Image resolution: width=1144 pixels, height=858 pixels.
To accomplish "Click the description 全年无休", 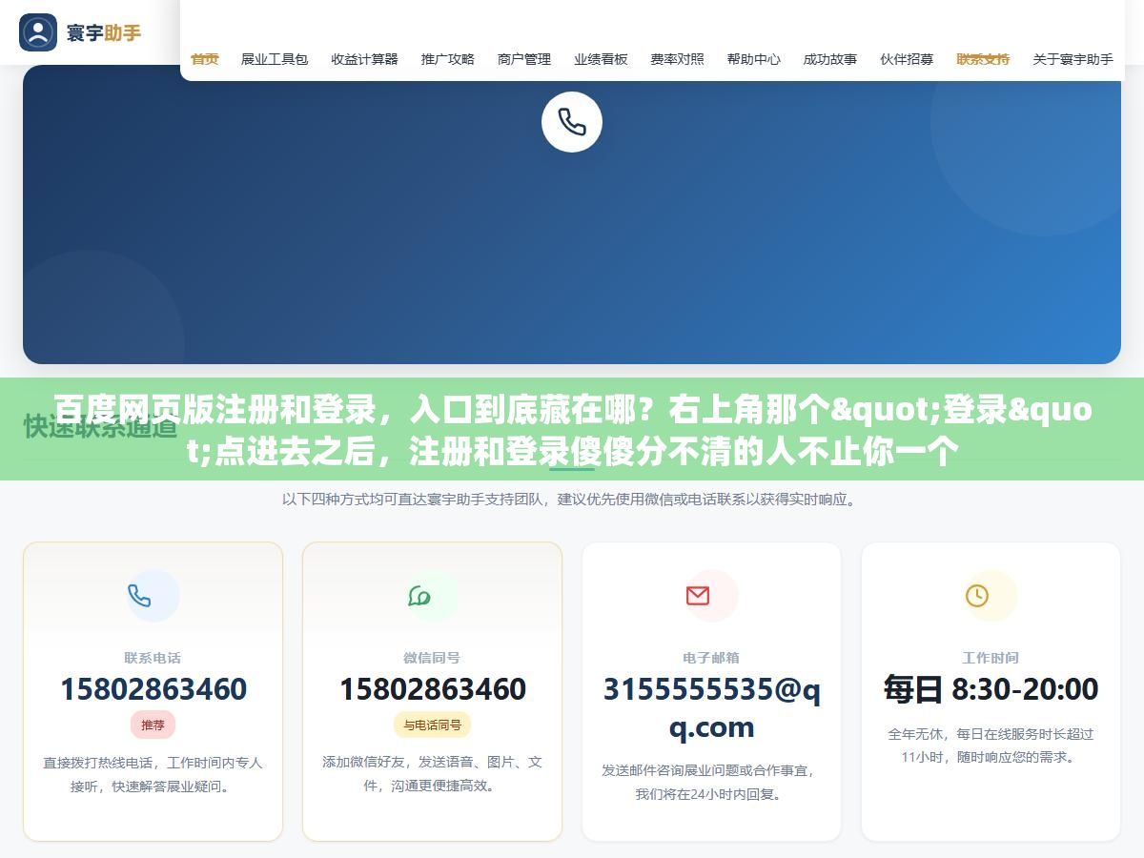I will coord(991,746).
